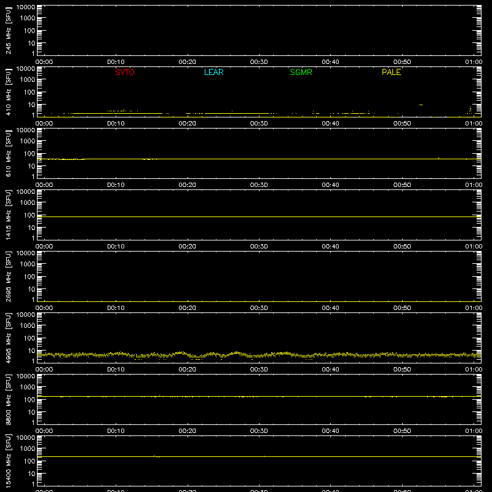Click the 01:00 time tick under 410 MHz plot
The height and width of the screenshot is (492, 492).
click(474, 124)
